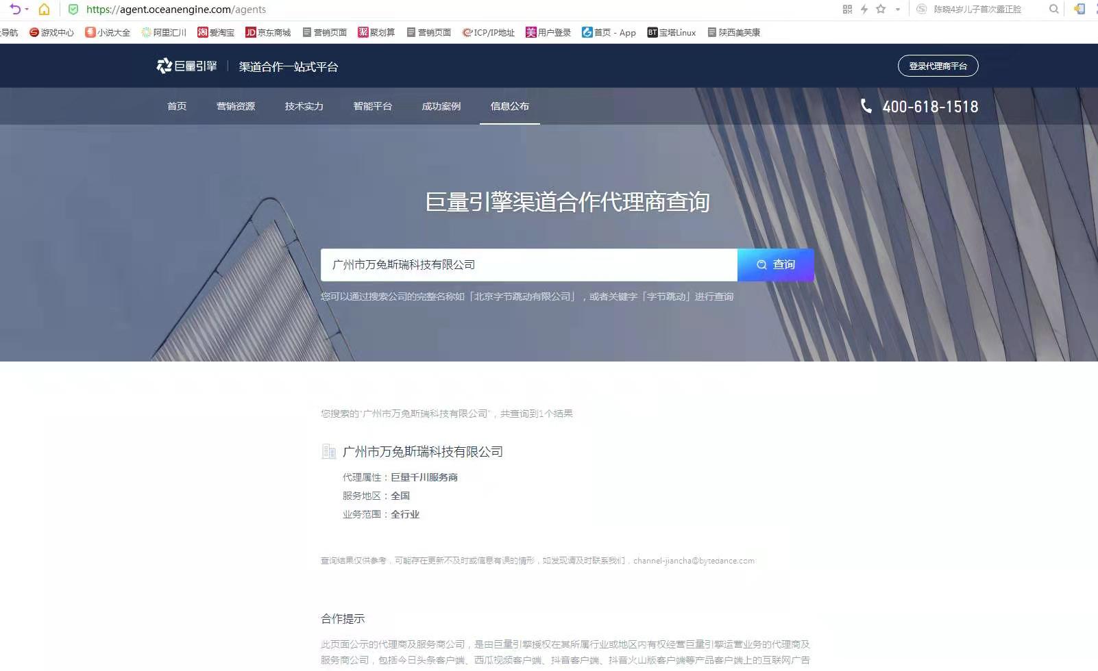Click the magnifier search icon in browser toolbar
The width and height of the screenshot is (1098, 671).
click(x=1054, y=9)
